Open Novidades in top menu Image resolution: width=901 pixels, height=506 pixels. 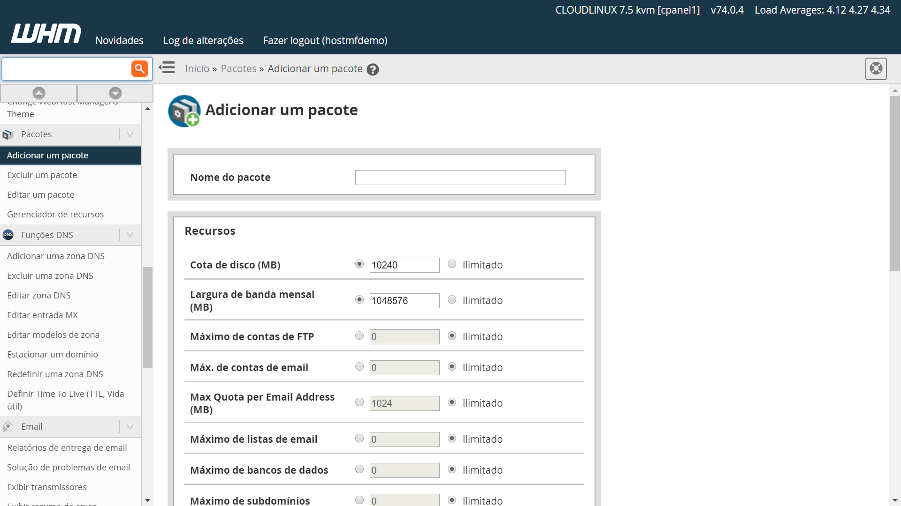[119, 40]
